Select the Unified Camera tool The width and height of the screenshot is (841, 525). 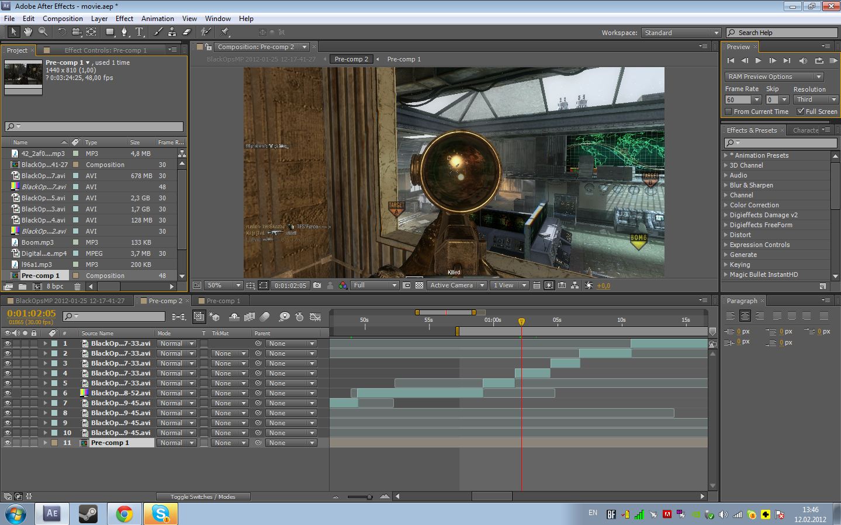(77, 32)
